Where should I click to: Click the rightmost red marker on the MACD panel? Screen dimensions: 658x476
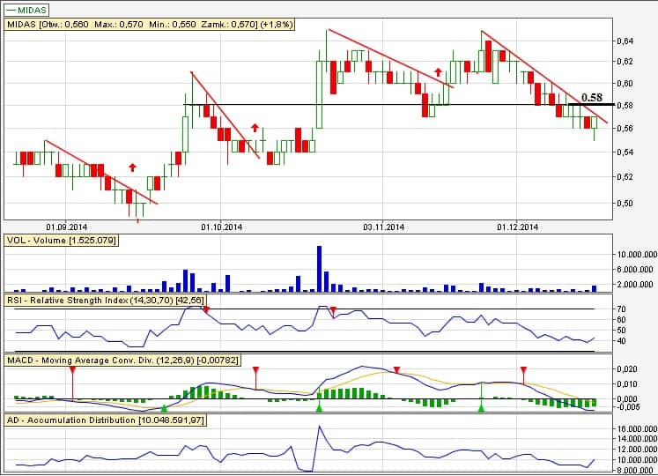(523, 370)
